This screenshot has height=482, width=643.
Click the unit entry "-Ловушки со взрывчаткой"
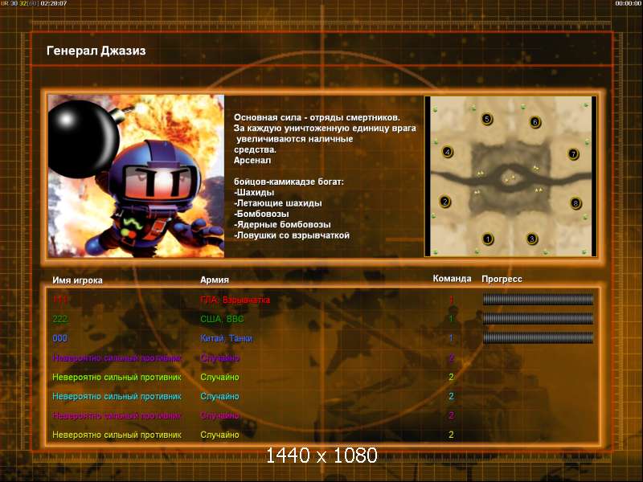[x=292, y=235]
